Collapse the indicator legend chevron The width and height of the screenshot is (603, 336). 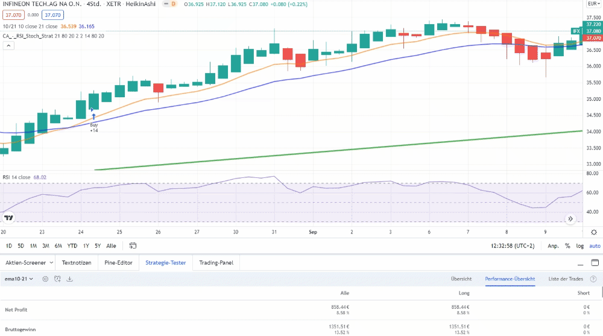click(x=8, y=45)
